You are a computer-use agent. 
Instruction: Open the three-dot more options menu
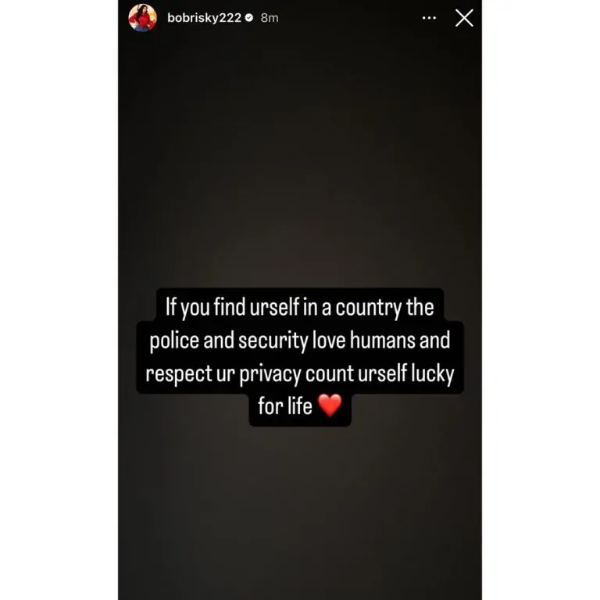click(x=429, y=18)
